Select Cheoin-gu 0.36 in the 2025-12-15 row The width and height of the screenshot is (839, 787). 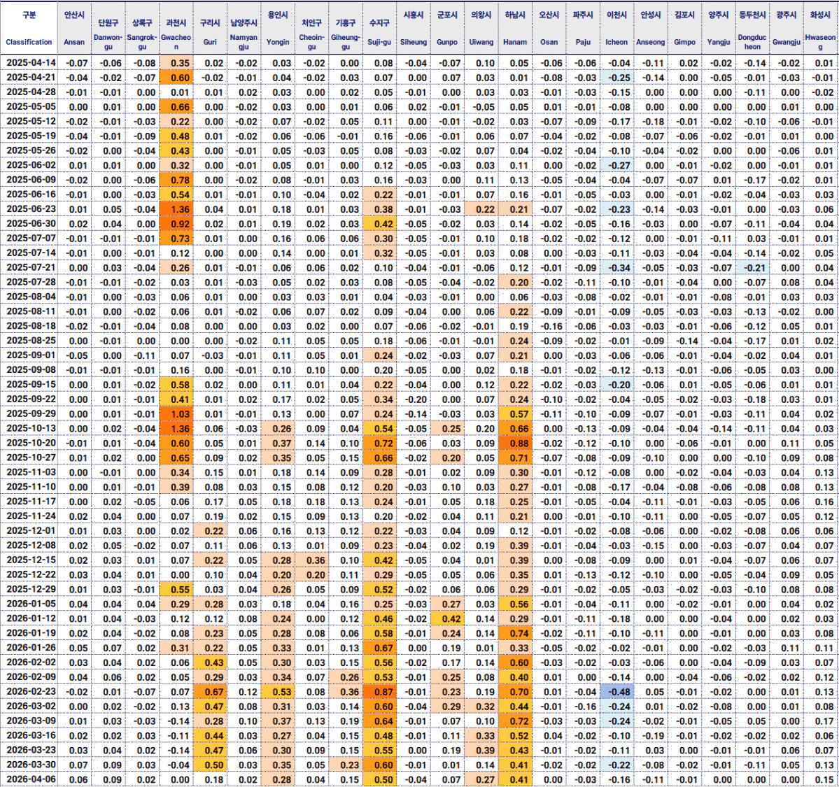[312, 560]
